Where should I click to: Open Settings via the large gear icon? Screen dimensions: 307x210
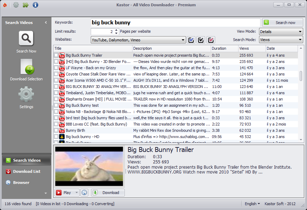(x=26, y=95)
